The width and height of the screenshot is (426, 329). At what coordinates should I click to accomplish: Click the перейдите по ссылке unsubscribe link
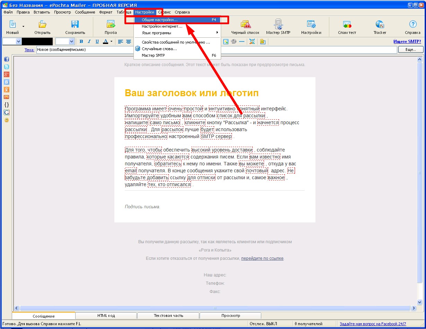(x=262, y=258)
